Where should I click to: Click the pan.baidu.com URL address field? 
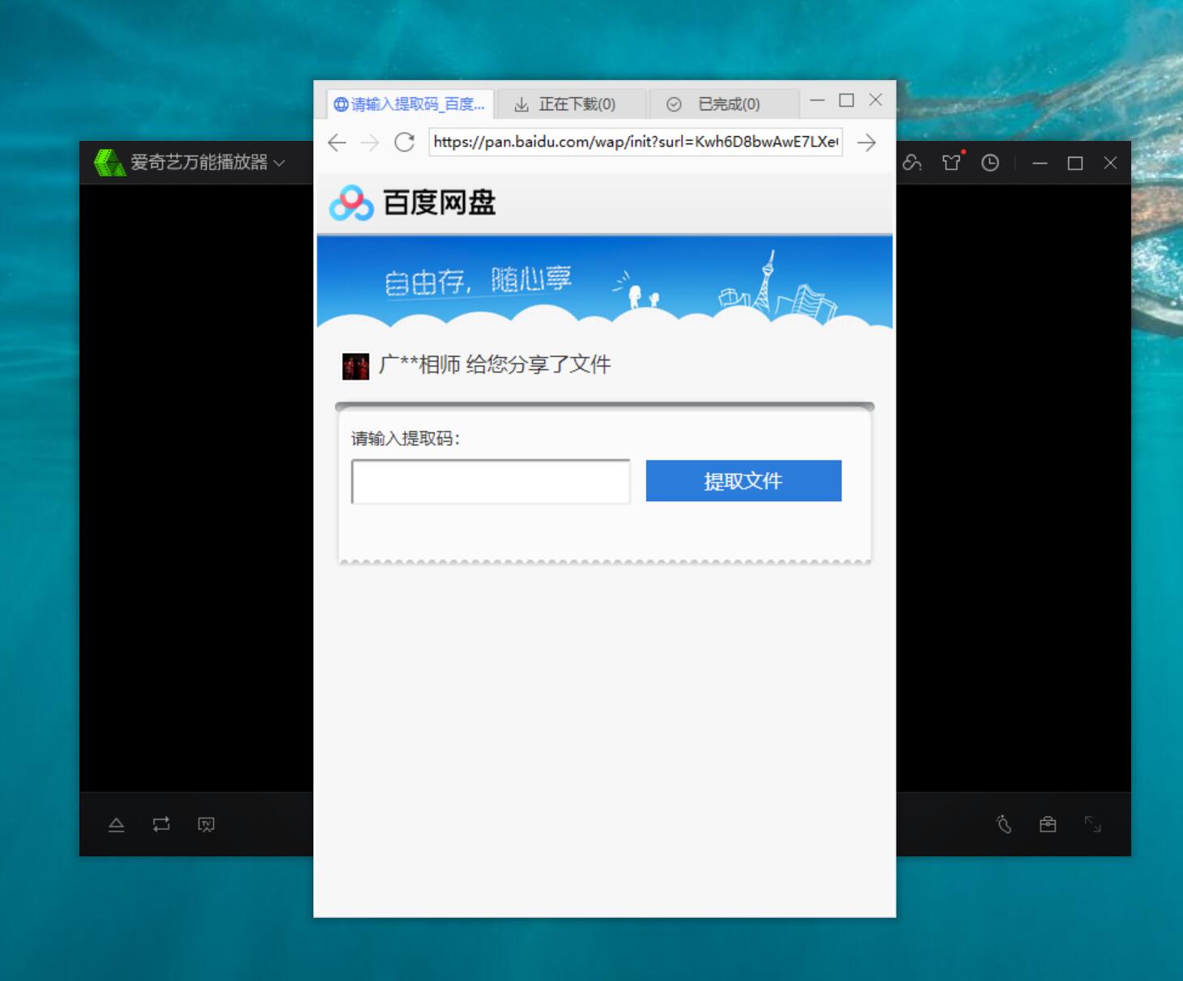636,142
